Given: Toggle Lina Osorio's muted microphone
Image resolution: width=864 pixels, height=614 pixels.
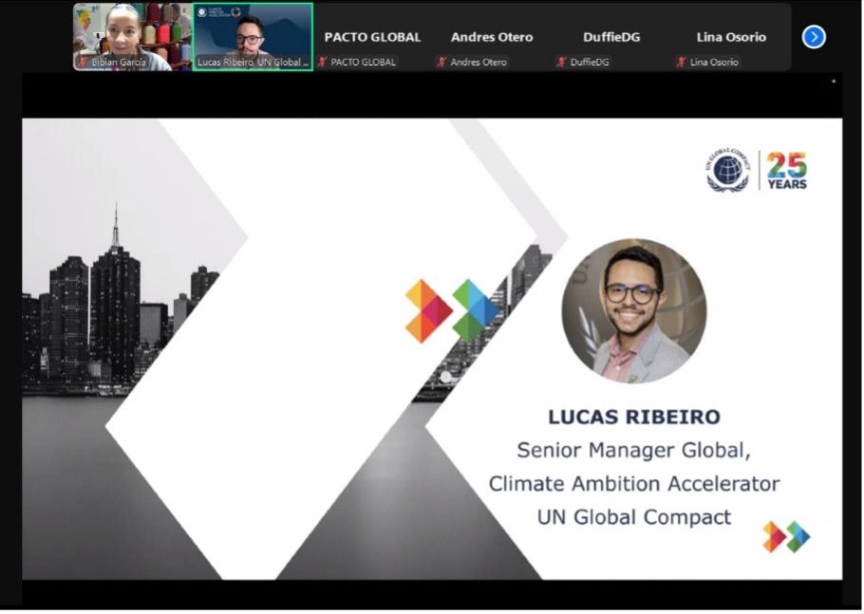Looking at the screenshot, I should (x=681, y=63).
